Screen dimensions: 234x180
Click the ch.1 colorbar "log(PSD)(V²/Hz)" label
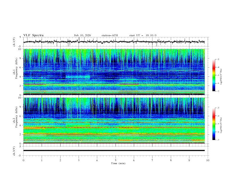click(221, 77)
